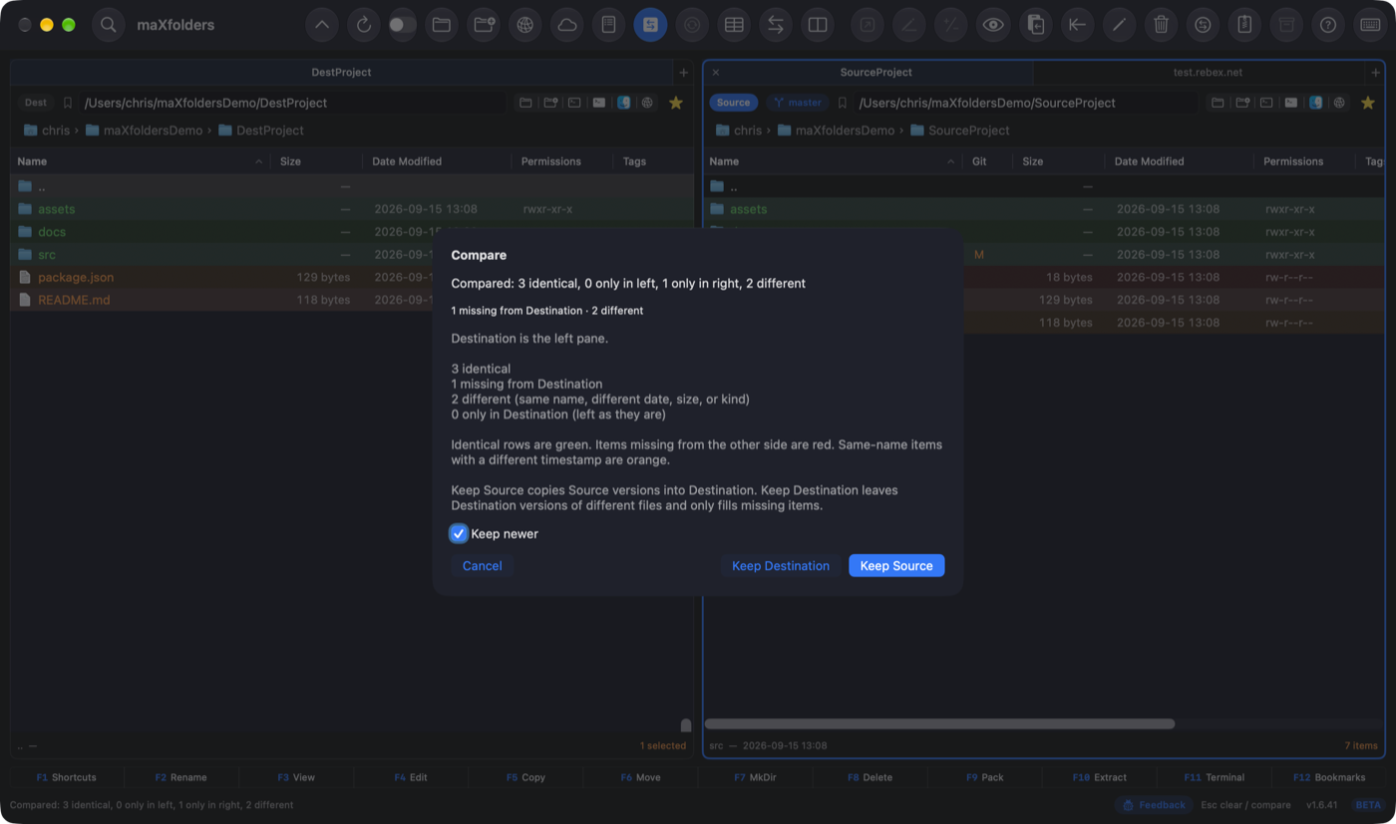
Task: Uncheck the Keep newer checkbox
Action: (x=459, y=534)
